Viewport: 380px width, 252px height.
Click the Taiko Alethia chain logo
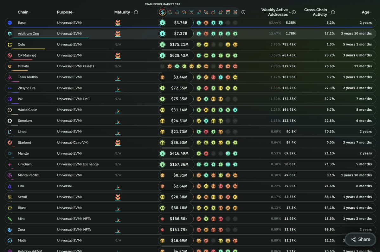10,77
